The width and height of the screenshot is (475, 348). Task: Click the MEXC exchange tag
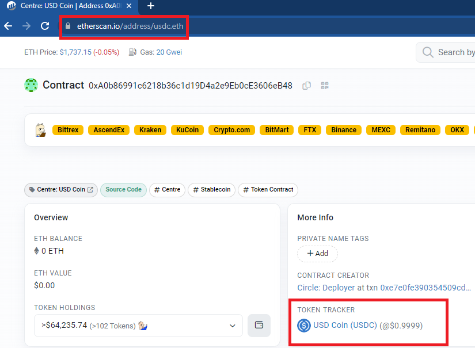coord(381,130)
